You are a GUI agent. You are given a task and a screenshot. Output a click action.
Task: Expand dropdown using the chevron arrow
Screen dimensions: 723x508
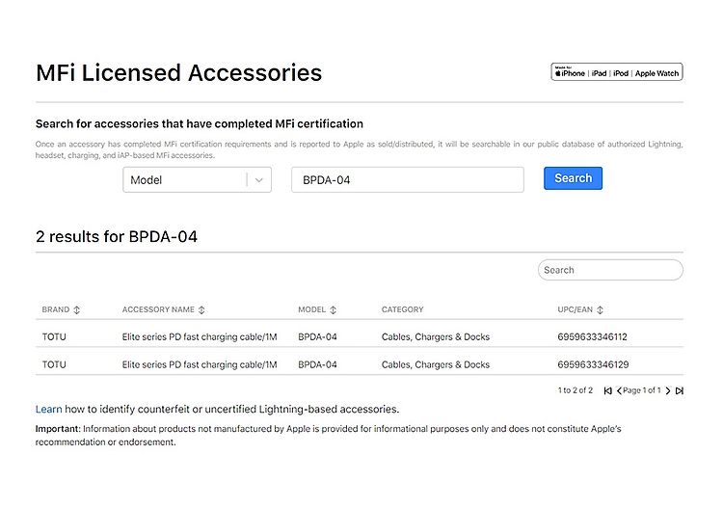click(x=258, y=180)
